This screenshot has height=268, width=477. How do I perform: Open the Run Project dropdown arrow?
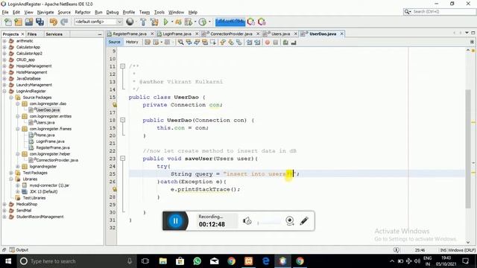[x=172, y=22]
